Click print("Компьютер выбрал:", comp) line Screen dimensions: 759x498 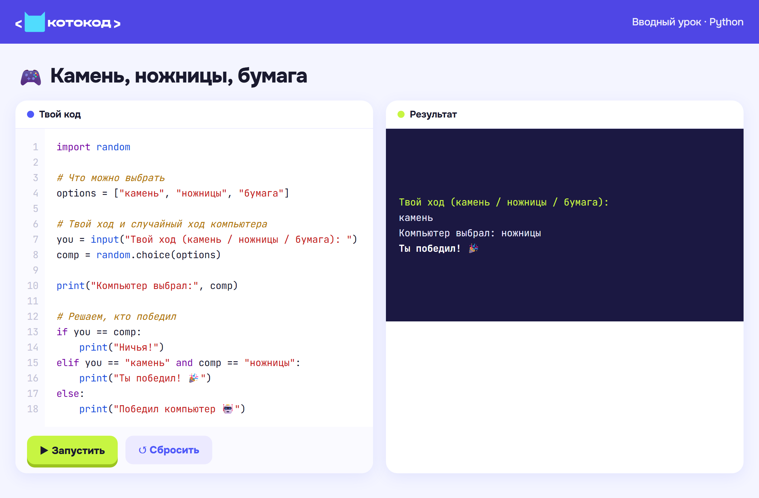point(147,285)
